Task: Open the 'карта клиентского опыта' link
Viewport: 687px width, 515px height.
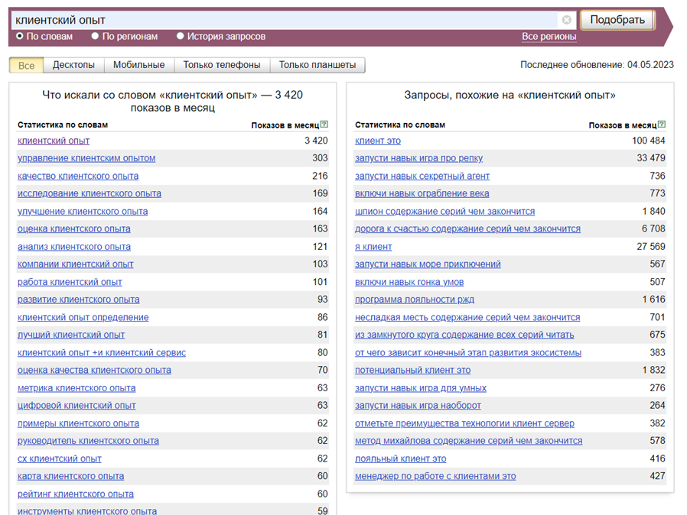Action: [x=71, y=476]
